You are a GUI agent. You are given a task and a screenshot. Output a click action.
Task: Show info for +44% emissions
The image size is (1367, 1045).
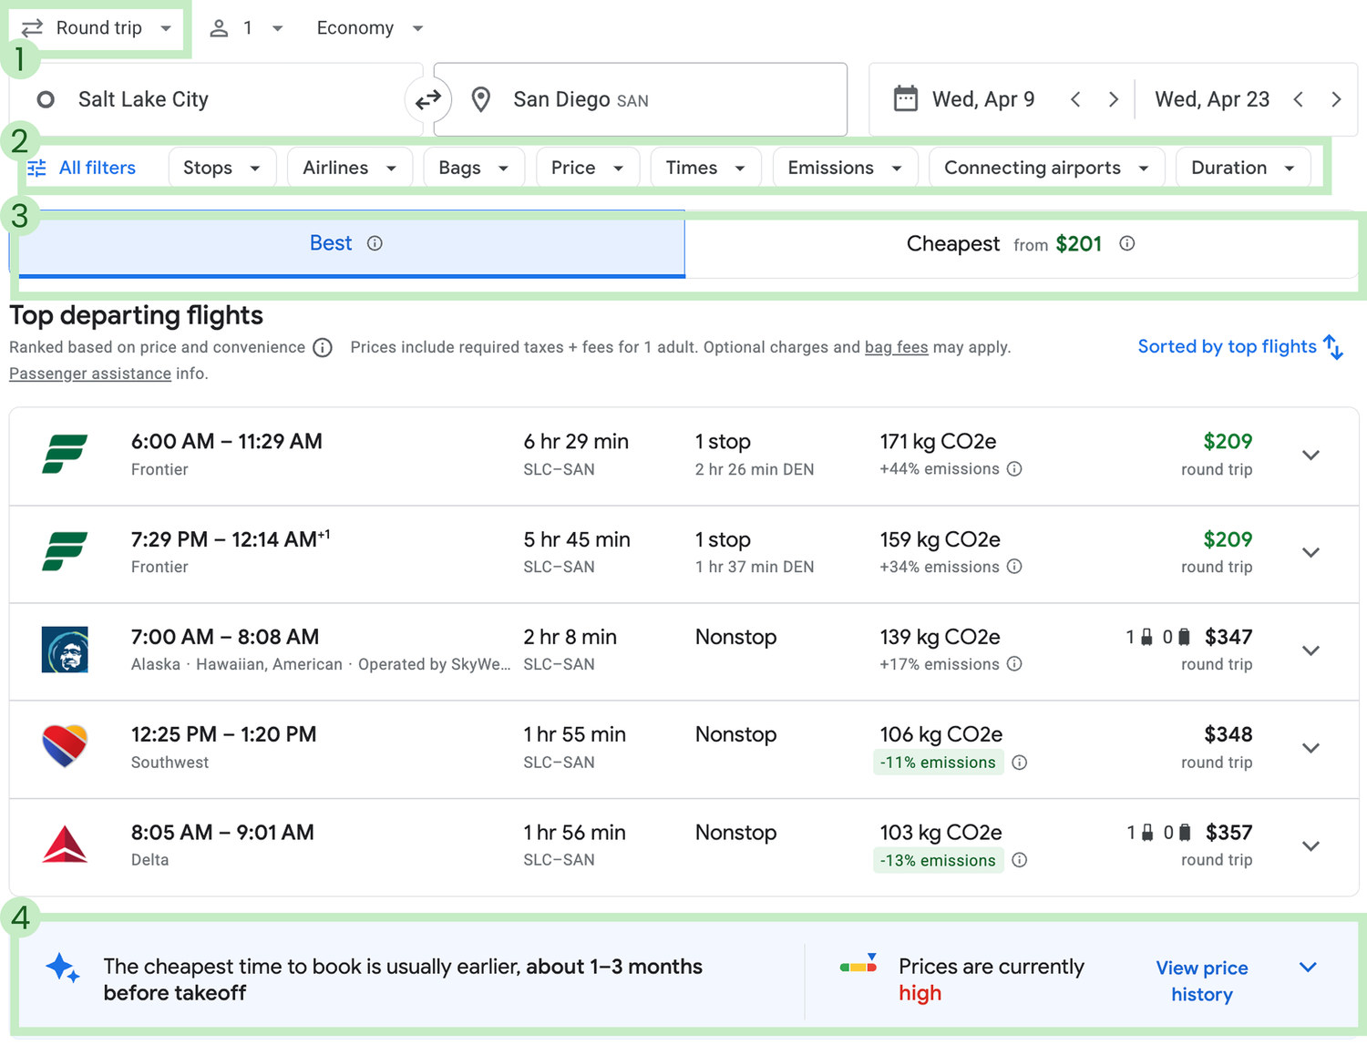[x=1014, y=469]
